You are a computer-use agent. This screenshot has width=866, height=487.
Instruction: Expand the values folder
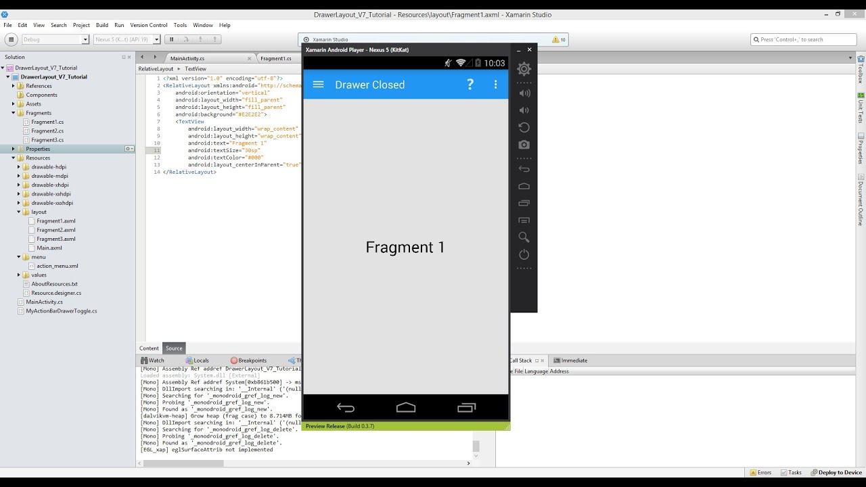18,275
